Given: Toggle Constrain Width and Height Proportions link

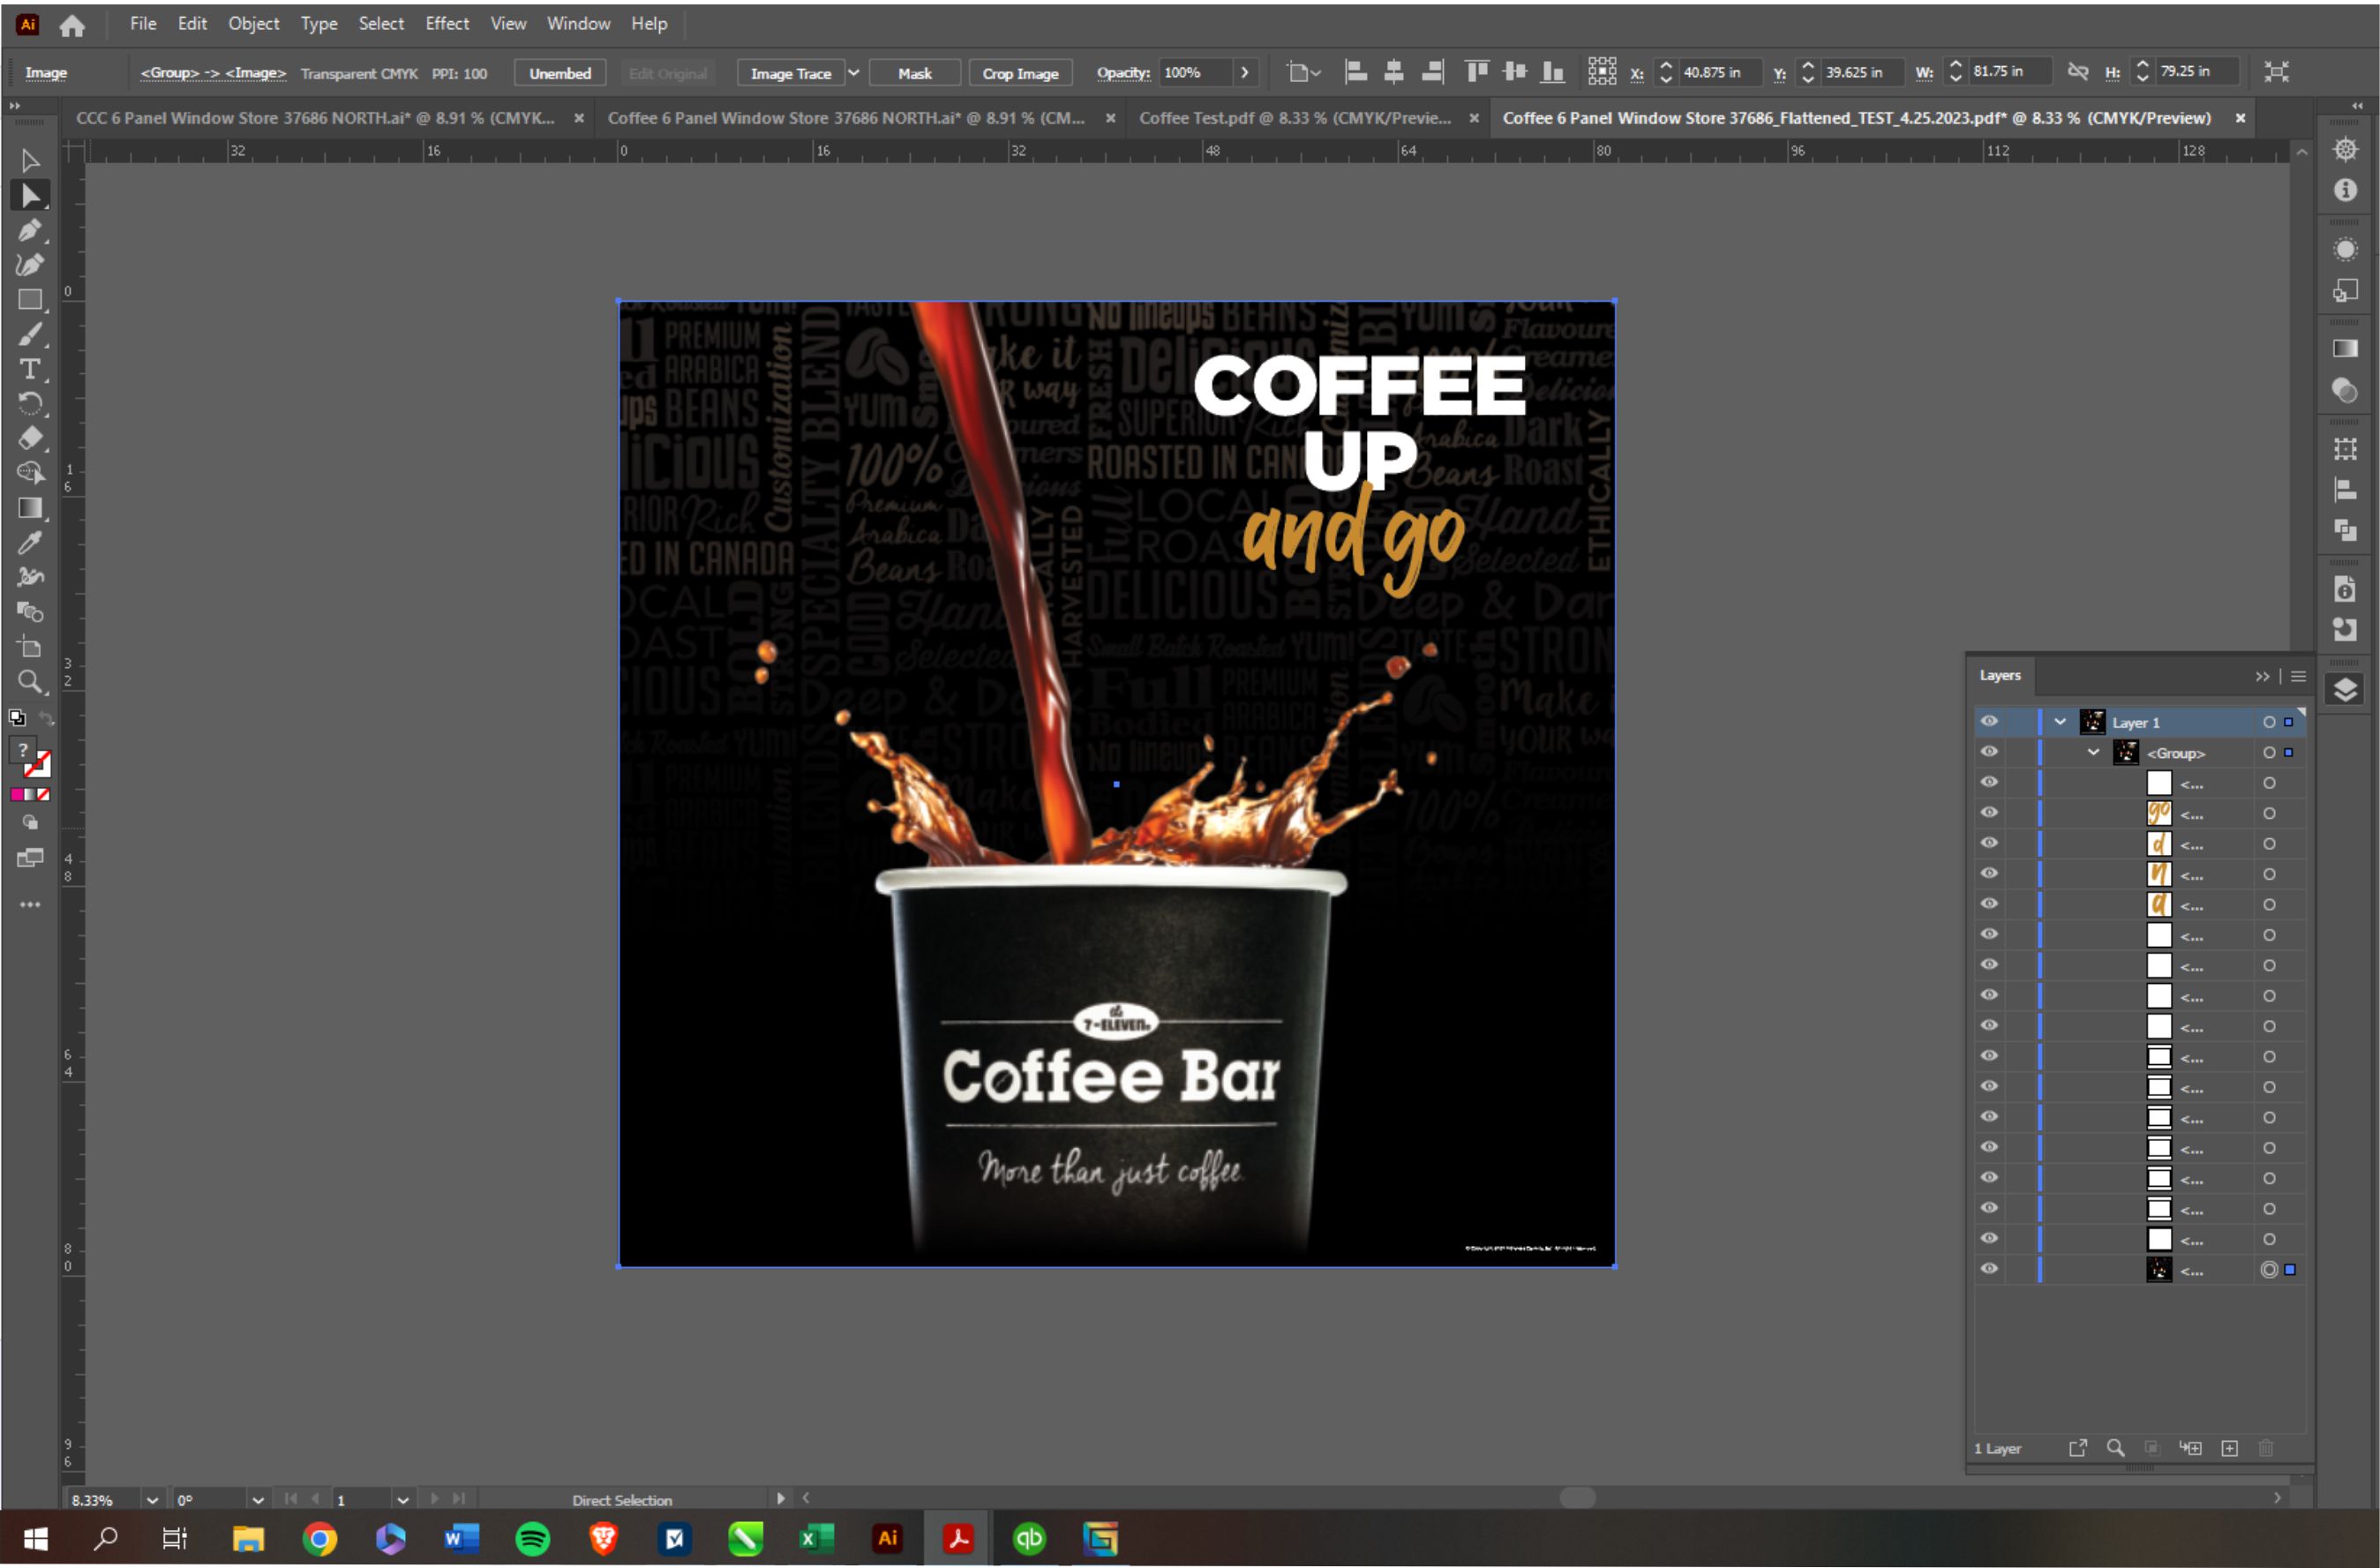Looking at the screenshot, I should [x=2078, y=72].
